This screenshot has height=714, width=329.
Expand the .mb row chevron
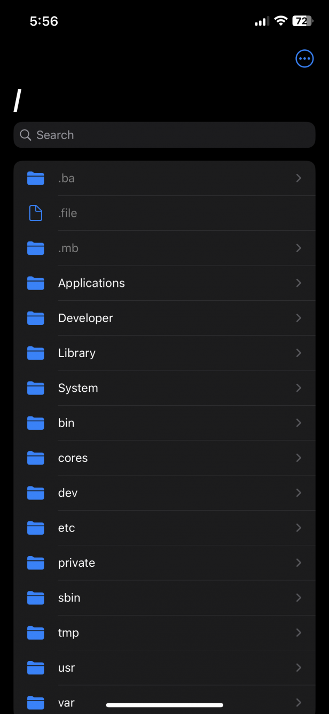click(299, 248)
